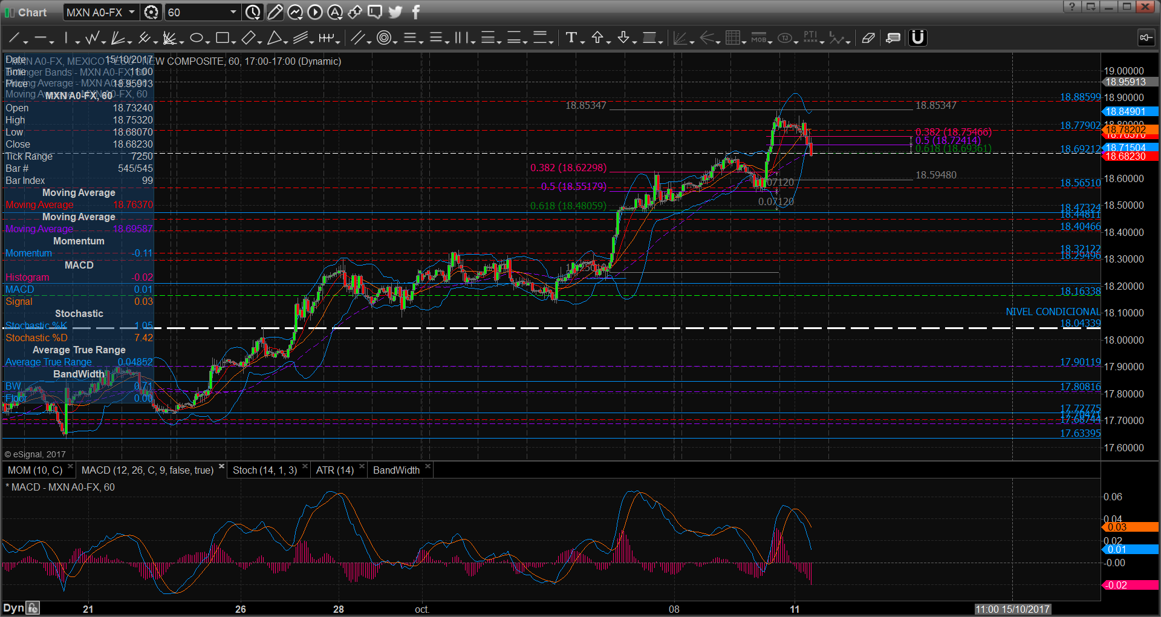Click the Average True Range value row
The image size is (1161, 617).
[x=79, y=362]
